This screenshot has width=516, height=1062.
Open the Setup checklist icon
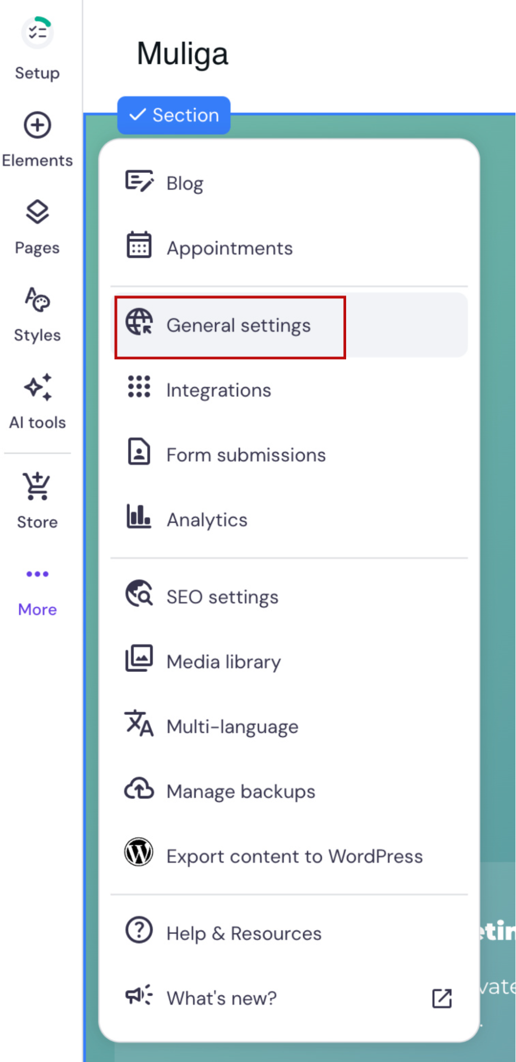click(37, 33)
